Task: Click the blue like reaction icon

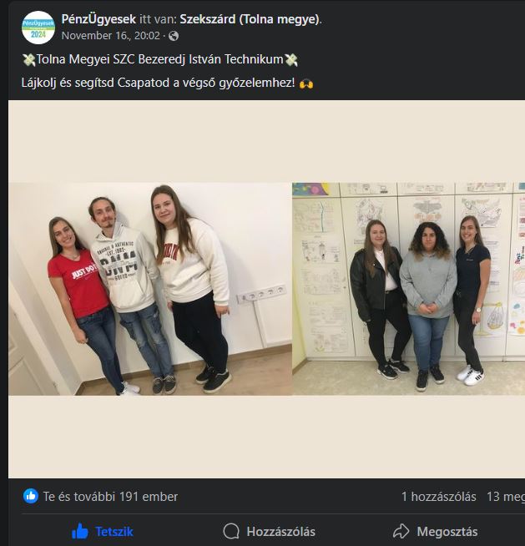Action: [x=31, y=496]
